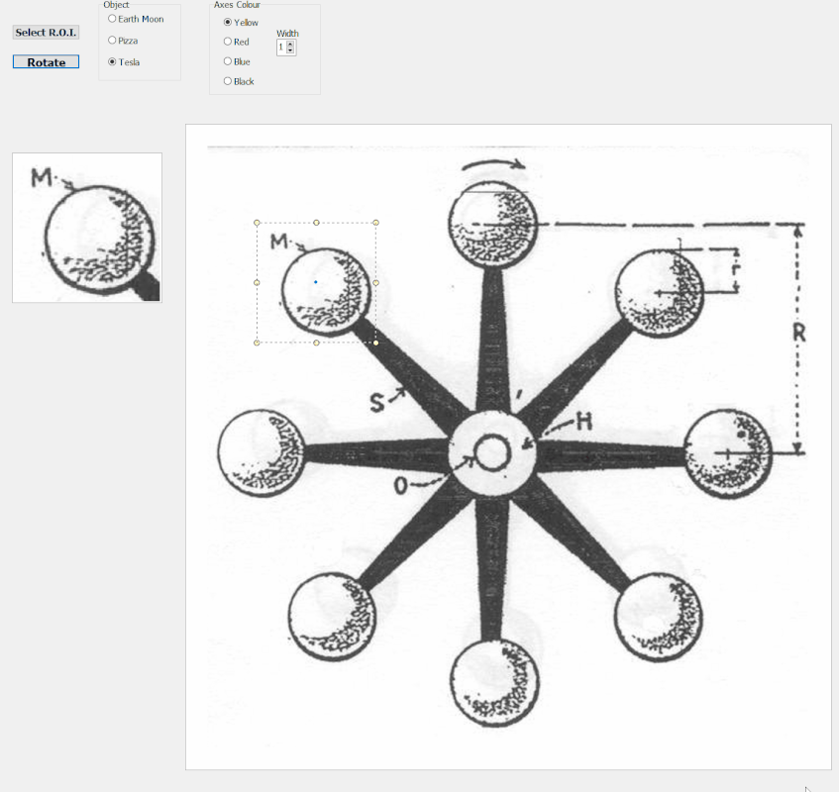Click the Rotate button
This screenshot has height=792, width=839.
click(46, 62)
